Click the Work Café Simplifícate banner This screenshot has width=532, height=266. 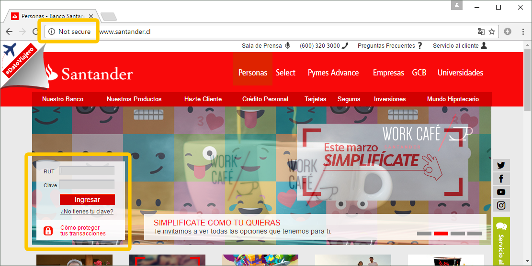pyautogui.click(x=383, y=162)
